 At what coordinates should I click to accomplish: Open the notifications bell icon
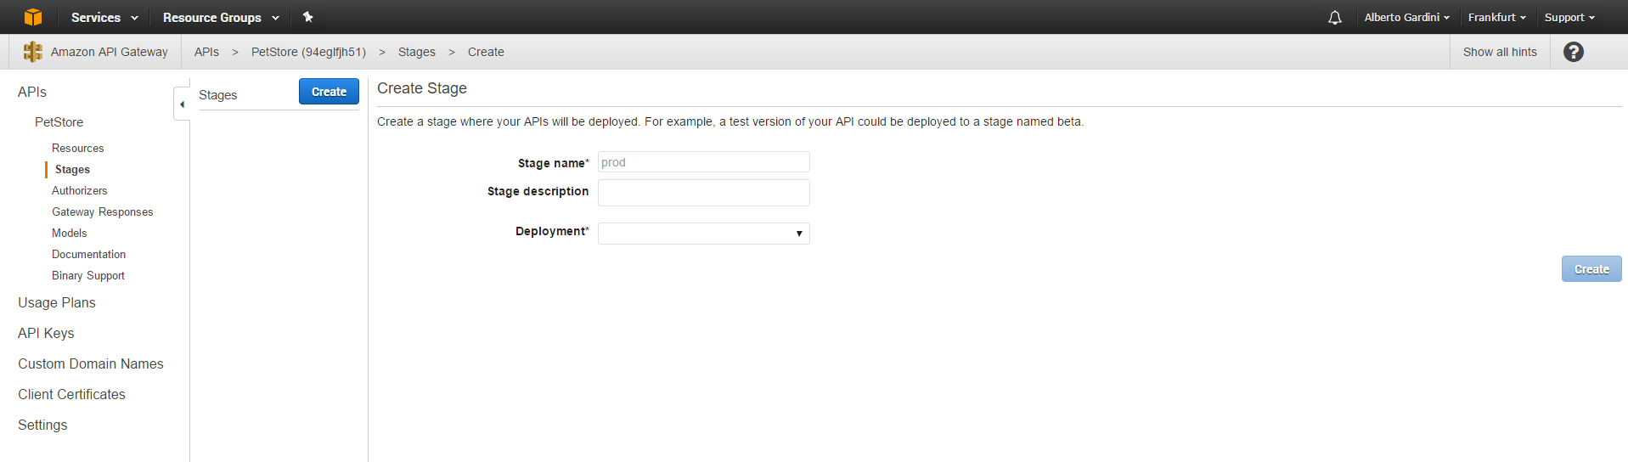coord(1335,18)
